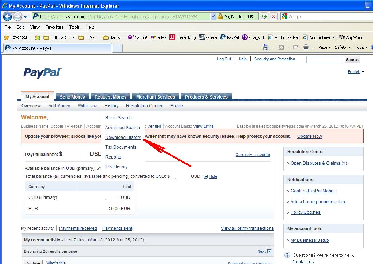The height and width of the screenshot is (264, 373).
Task: Open the Android market bookmark
Action: 319,37
